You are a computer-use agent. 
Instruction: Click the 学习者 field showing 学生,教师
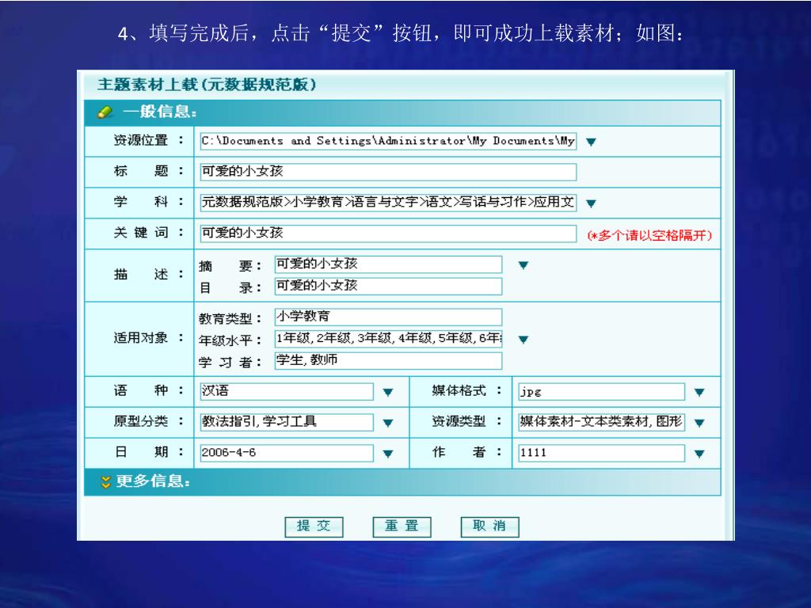pyautogui.click(x=388, y=360)
